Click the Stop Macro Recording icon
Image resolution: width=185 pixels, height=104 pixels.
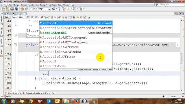click(81, 17)
